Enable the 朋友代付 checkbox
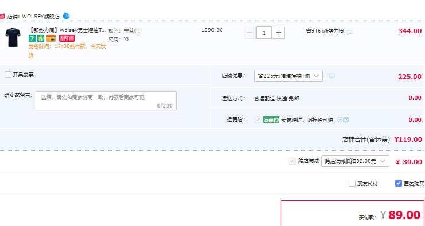The width and height of the screenshot is (425, 226). pos(352,183)
